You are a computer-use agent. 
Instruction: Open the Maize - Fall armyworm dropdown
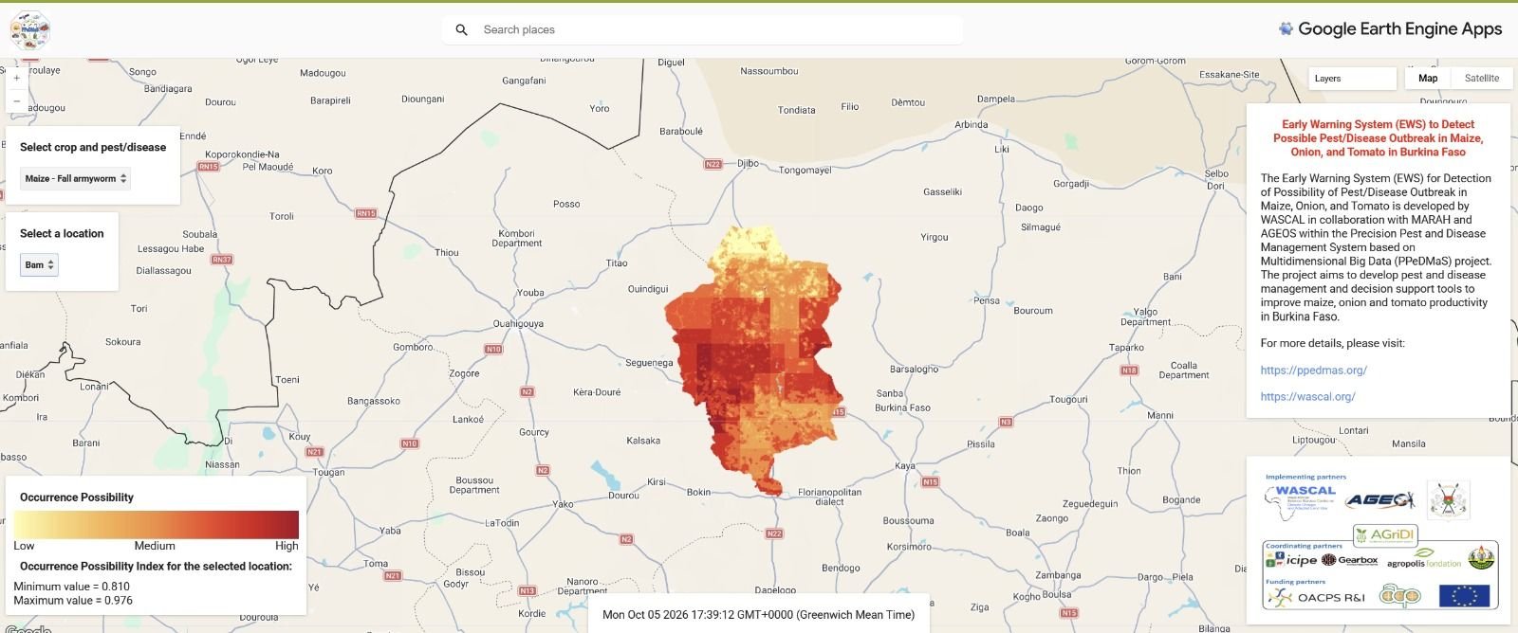tap(75, 178)
